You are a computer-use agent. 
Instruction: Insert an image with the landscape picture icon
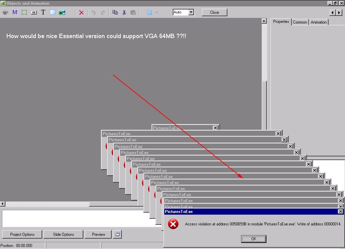click(62, 12)
